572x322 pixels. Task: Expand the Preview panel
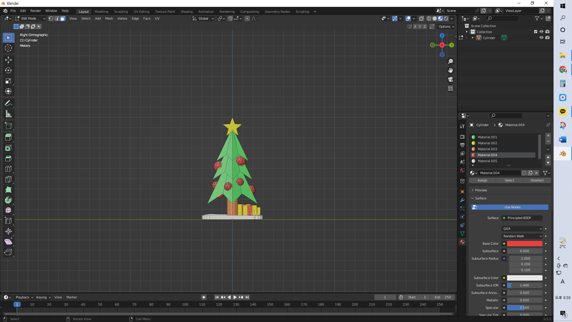tap(481, 190)
